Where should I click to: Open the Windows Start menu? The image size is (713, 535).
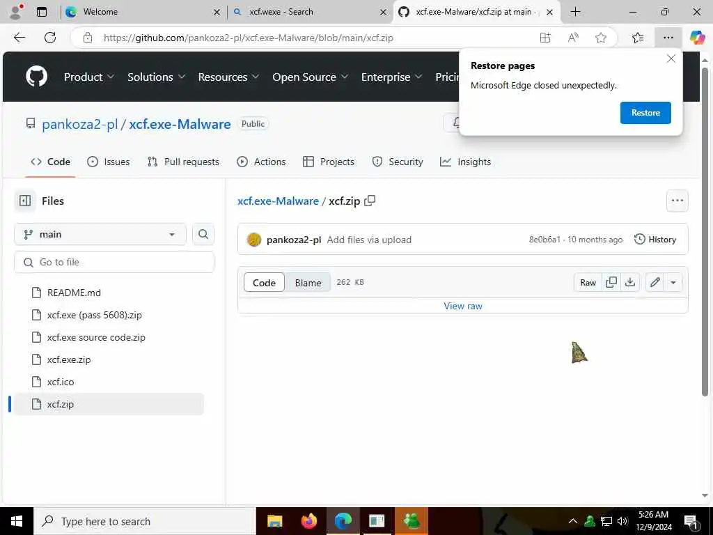17,521
